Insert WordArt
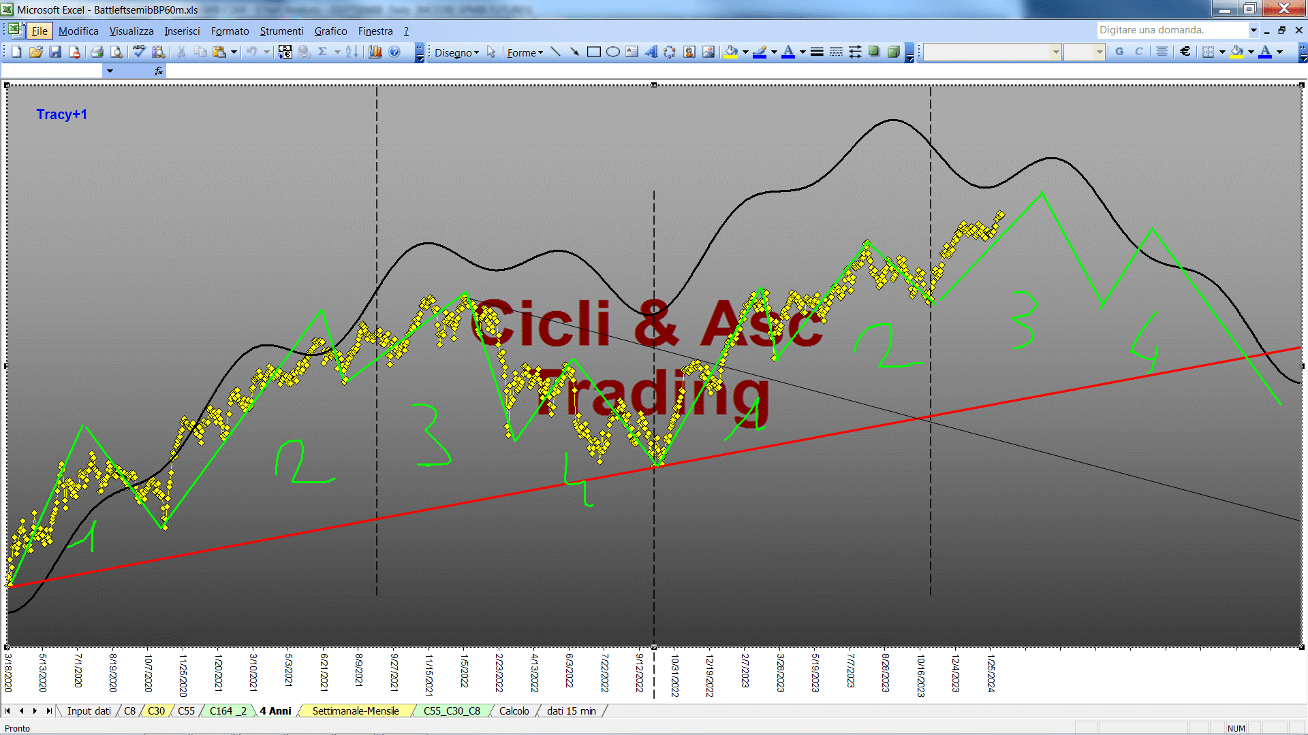The height and width of the screenshot is (735, 1308). (x=651, y=52)
